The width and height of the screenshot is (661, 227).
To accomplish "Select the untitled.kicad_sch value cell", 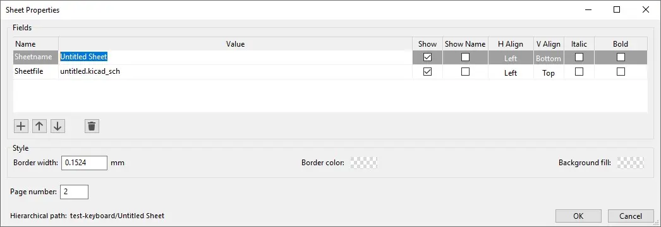I will tap(235, 72).
